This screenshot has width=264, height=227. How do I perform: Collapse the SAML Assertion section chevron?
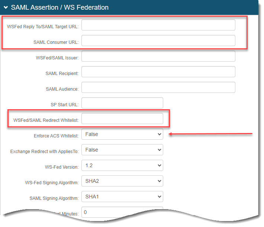6,7
